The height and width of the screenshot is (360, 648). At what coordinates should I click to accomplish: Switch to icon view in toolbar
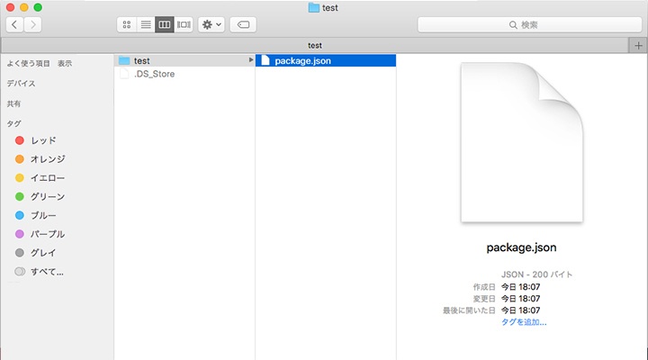(x=127, y=24)
